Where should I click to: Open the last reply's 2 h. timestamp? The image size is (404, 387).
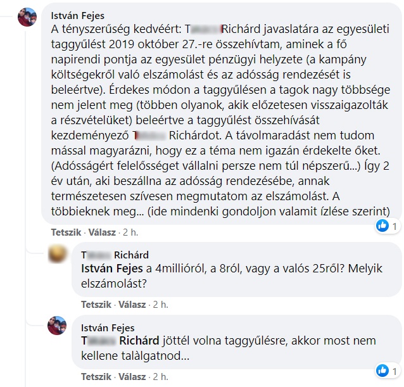pyautogui.click(x=161, y=376)
